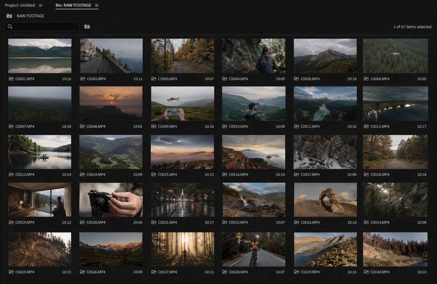Switch to the Project: Untitled tab
Screen dimensions: 437x284
point(20,5)
